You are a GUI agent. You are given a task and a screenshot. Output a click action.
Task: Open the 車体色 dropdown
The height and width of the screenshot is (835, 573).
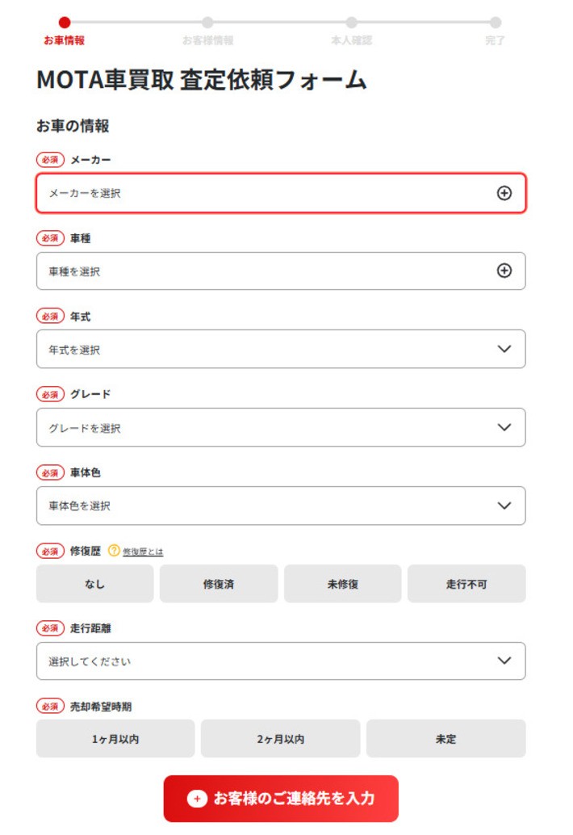[x=280, y=506]
